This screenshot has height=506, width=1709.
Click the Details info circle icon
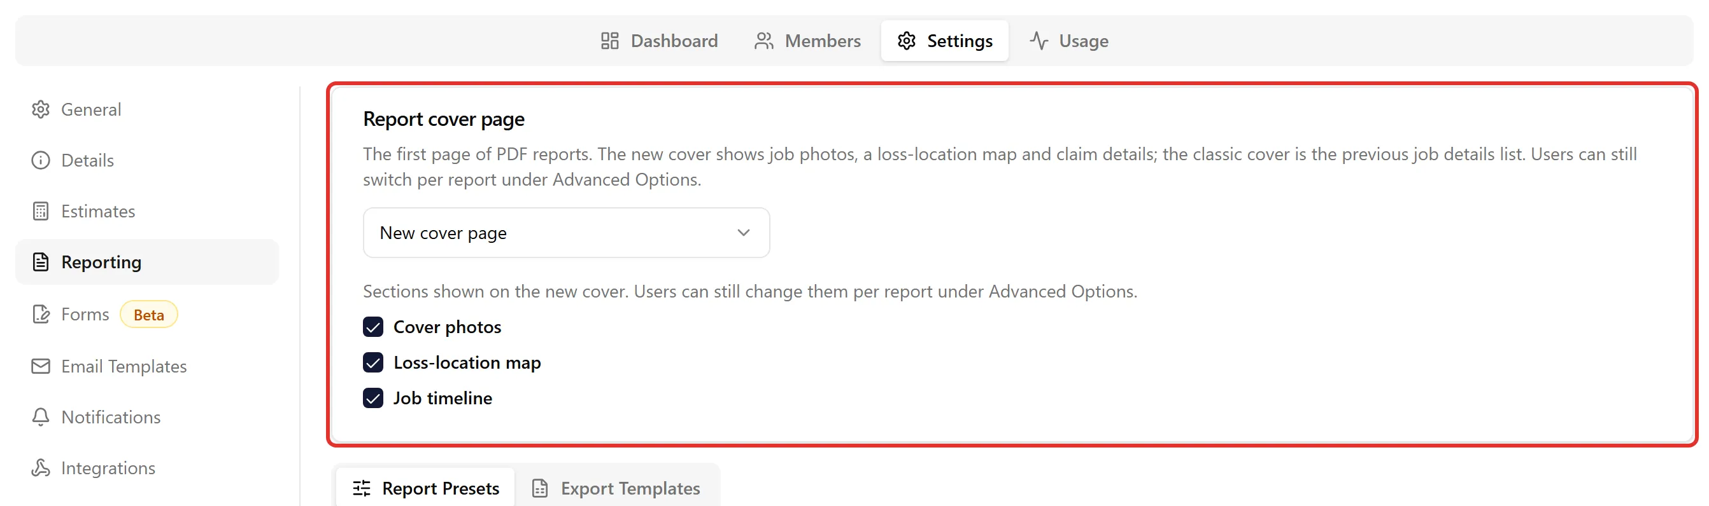point(41,160)
